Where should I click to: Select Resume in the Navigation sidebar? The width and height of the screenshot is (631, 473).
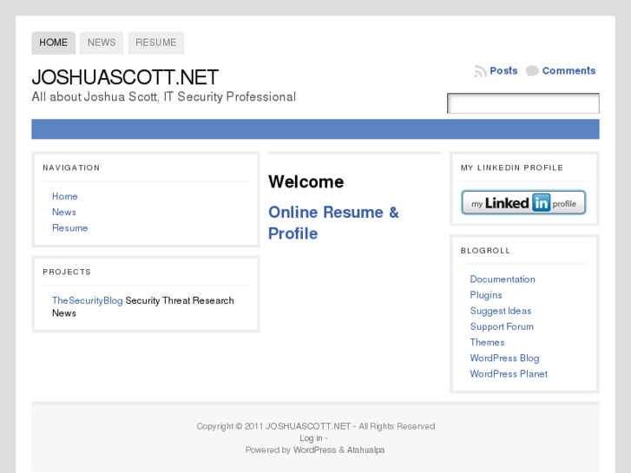pyautogui.click(x=70, y=228)
